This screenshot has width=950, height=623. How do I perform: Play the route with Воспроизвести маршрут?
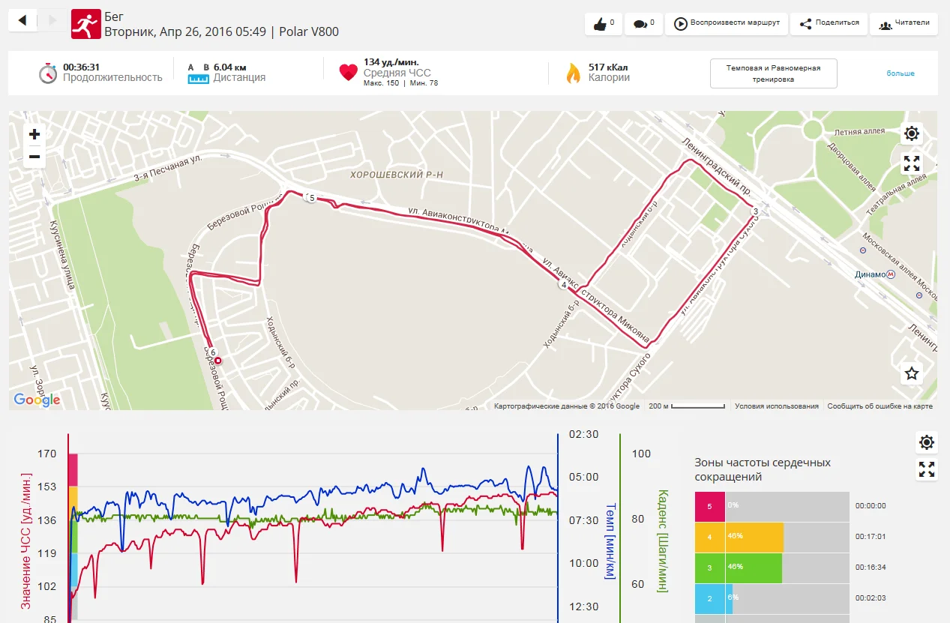click(x=727, y=23)
